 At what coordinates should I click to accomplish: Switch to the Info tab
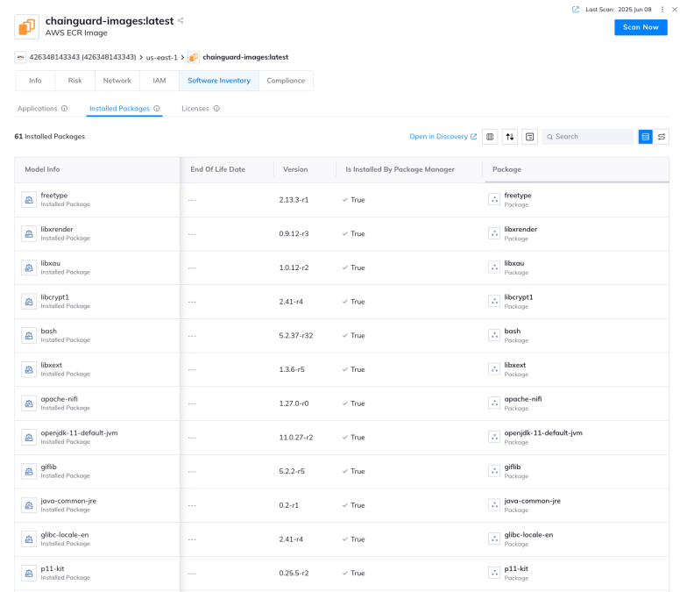point(35,81)
